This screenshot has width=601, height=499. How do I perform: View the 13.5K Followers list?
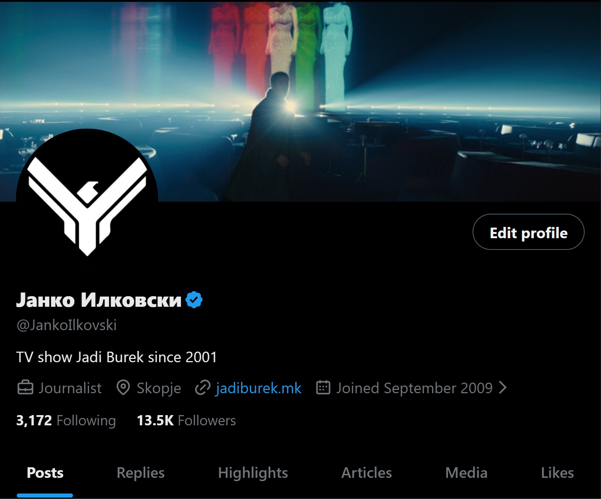[x=186, y=421]
